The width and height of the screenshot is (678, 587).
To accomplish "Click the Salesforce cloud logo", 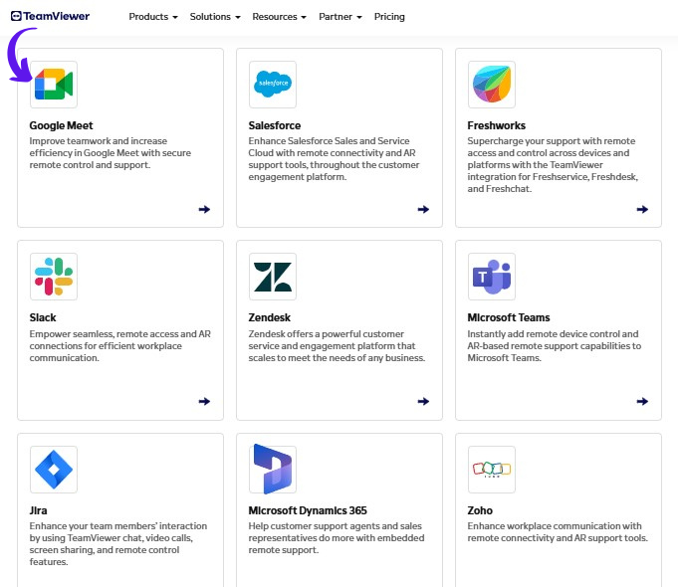I will (273, 85).
